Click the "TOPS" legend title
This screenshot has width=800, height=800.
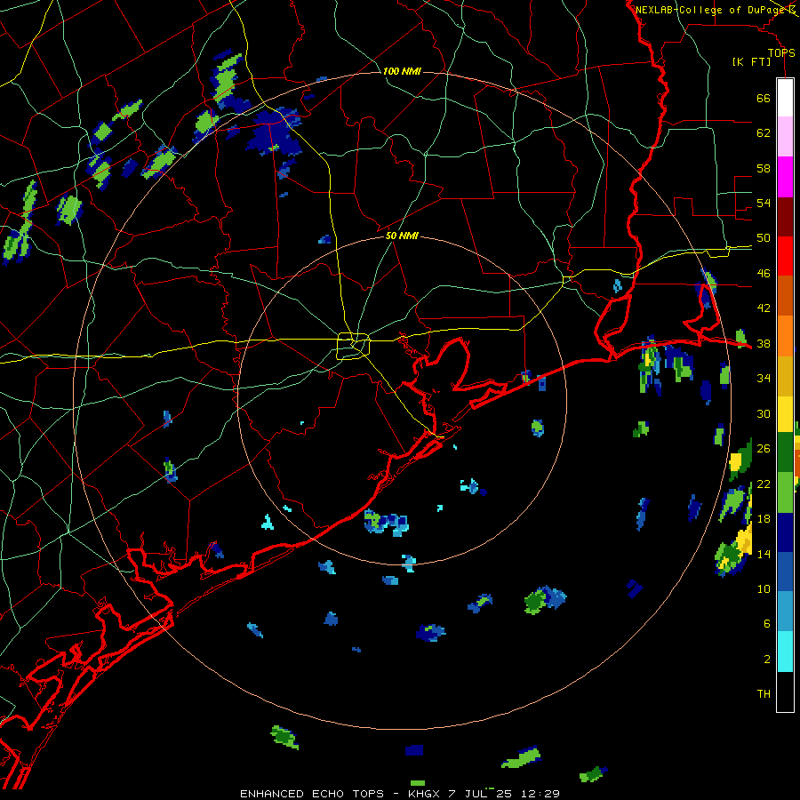781,52
